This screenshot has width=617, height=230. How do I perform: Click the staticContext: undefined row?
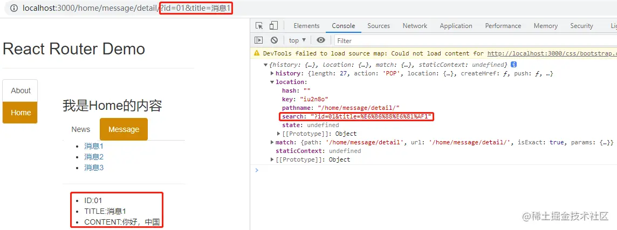pyautogui.click(x=318, y=151)
